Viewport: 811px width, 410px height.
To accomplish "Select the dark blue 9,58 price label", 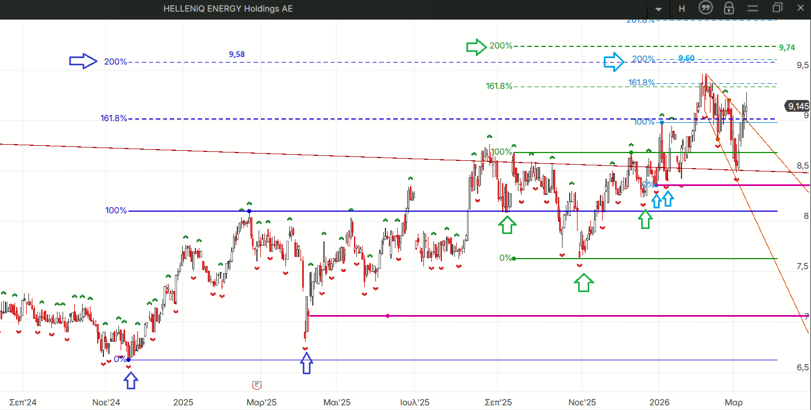I will coord(237,54).
